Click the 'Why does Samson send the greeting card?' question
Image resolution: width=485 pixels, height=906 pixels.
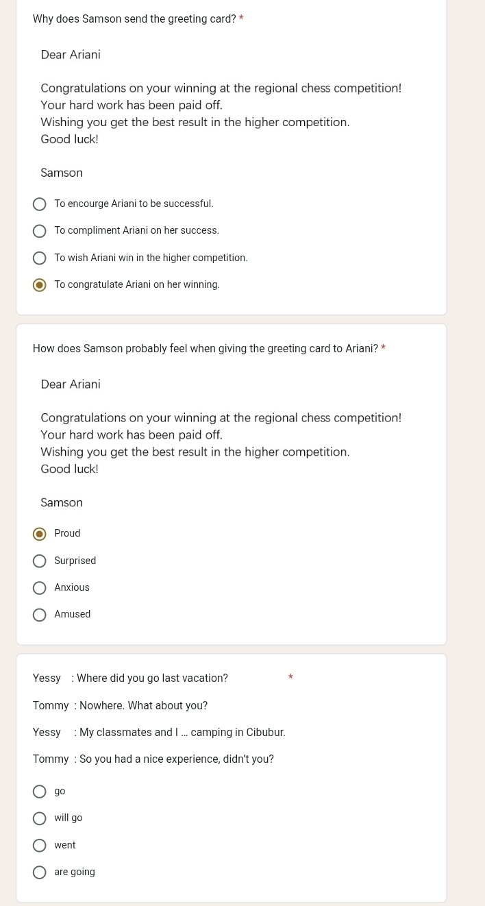pyautogui.click(x=134, y=19)
